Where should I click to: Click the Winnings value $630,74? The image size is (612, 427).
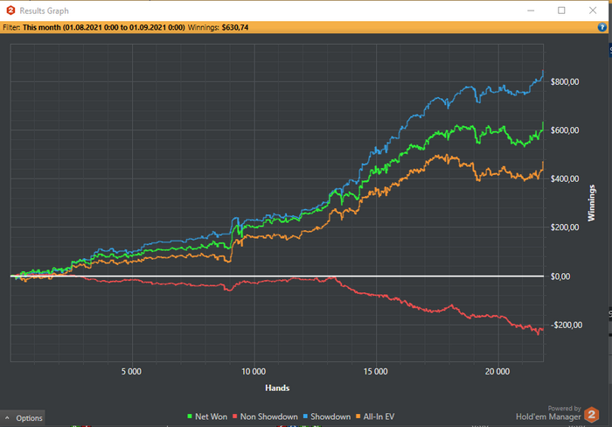235,27
